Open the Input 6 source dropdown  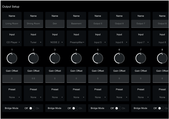coord(119,42)
